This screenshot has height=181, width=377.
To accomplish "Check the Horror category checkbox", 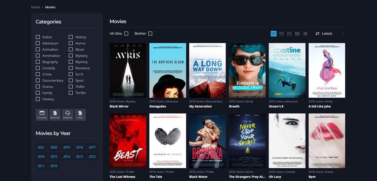I will [71, 43].
